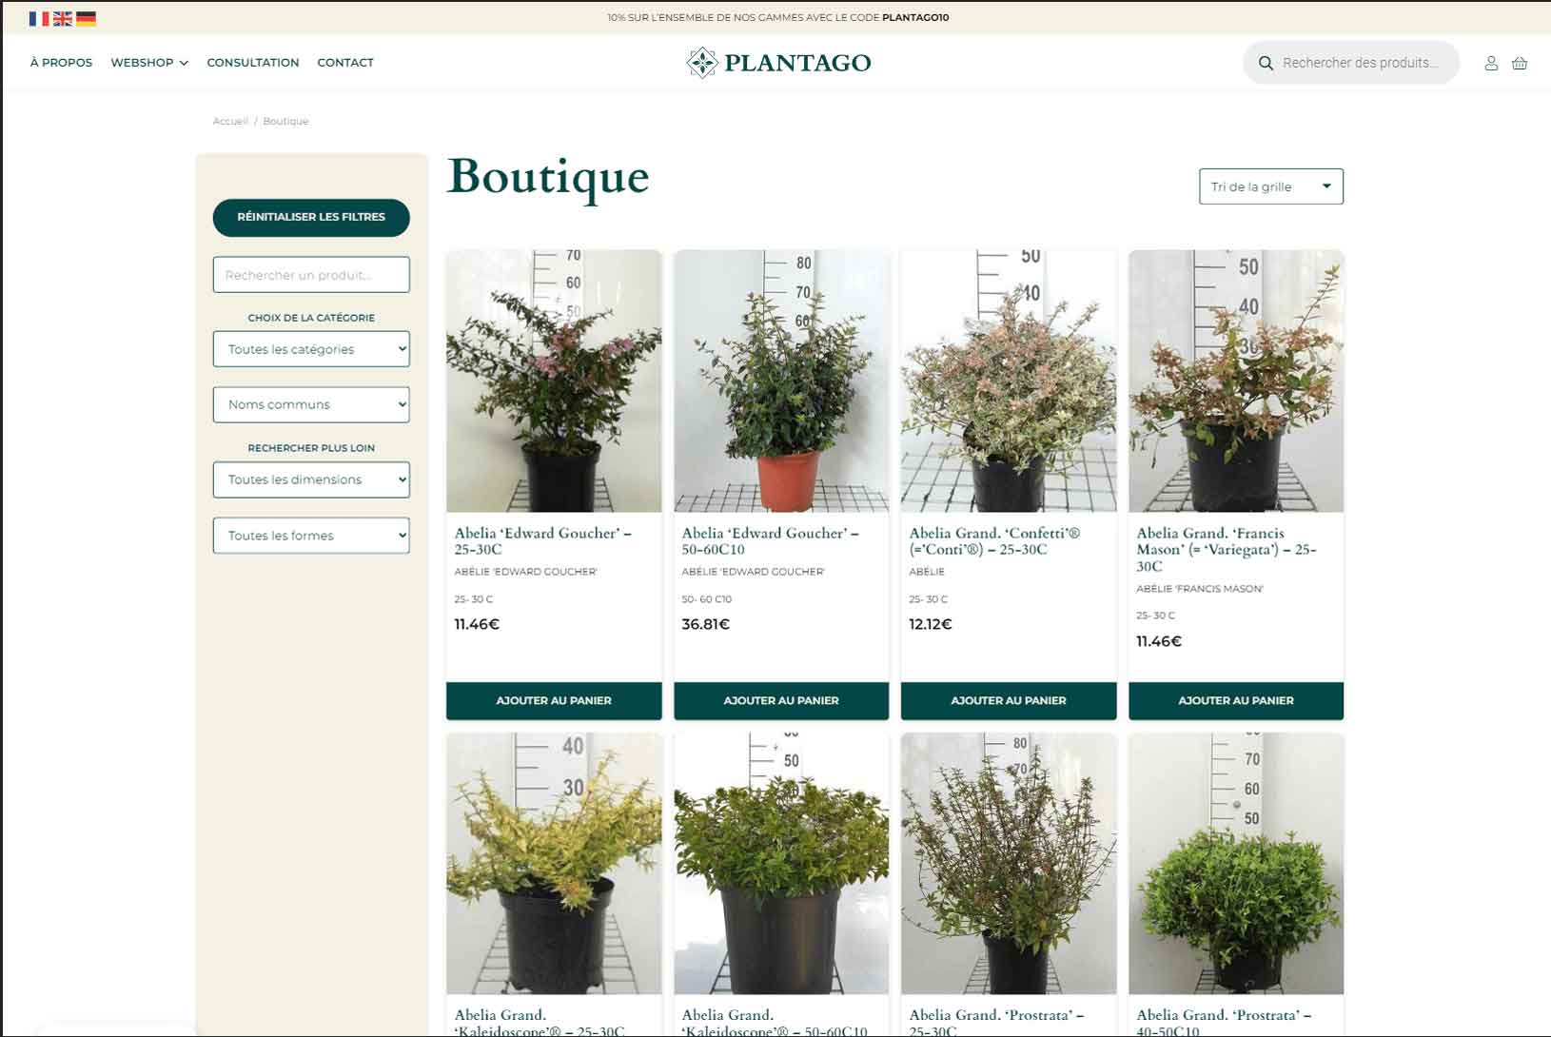
Task: Open Abelia 'Kaleidoscope' 50-60C10 product photo
Action: (x=781, y=863)
